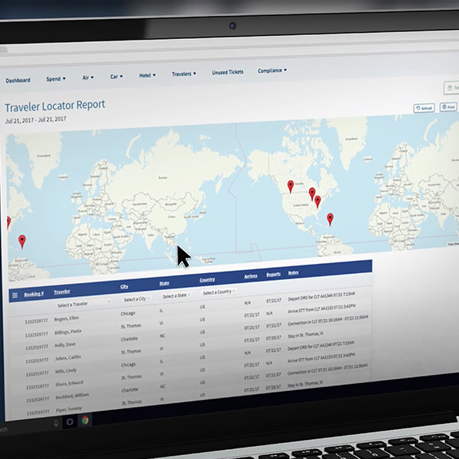Open the Select a Country filter dropdown
This screenshot has height=459, width=459.
click(219, 292)
